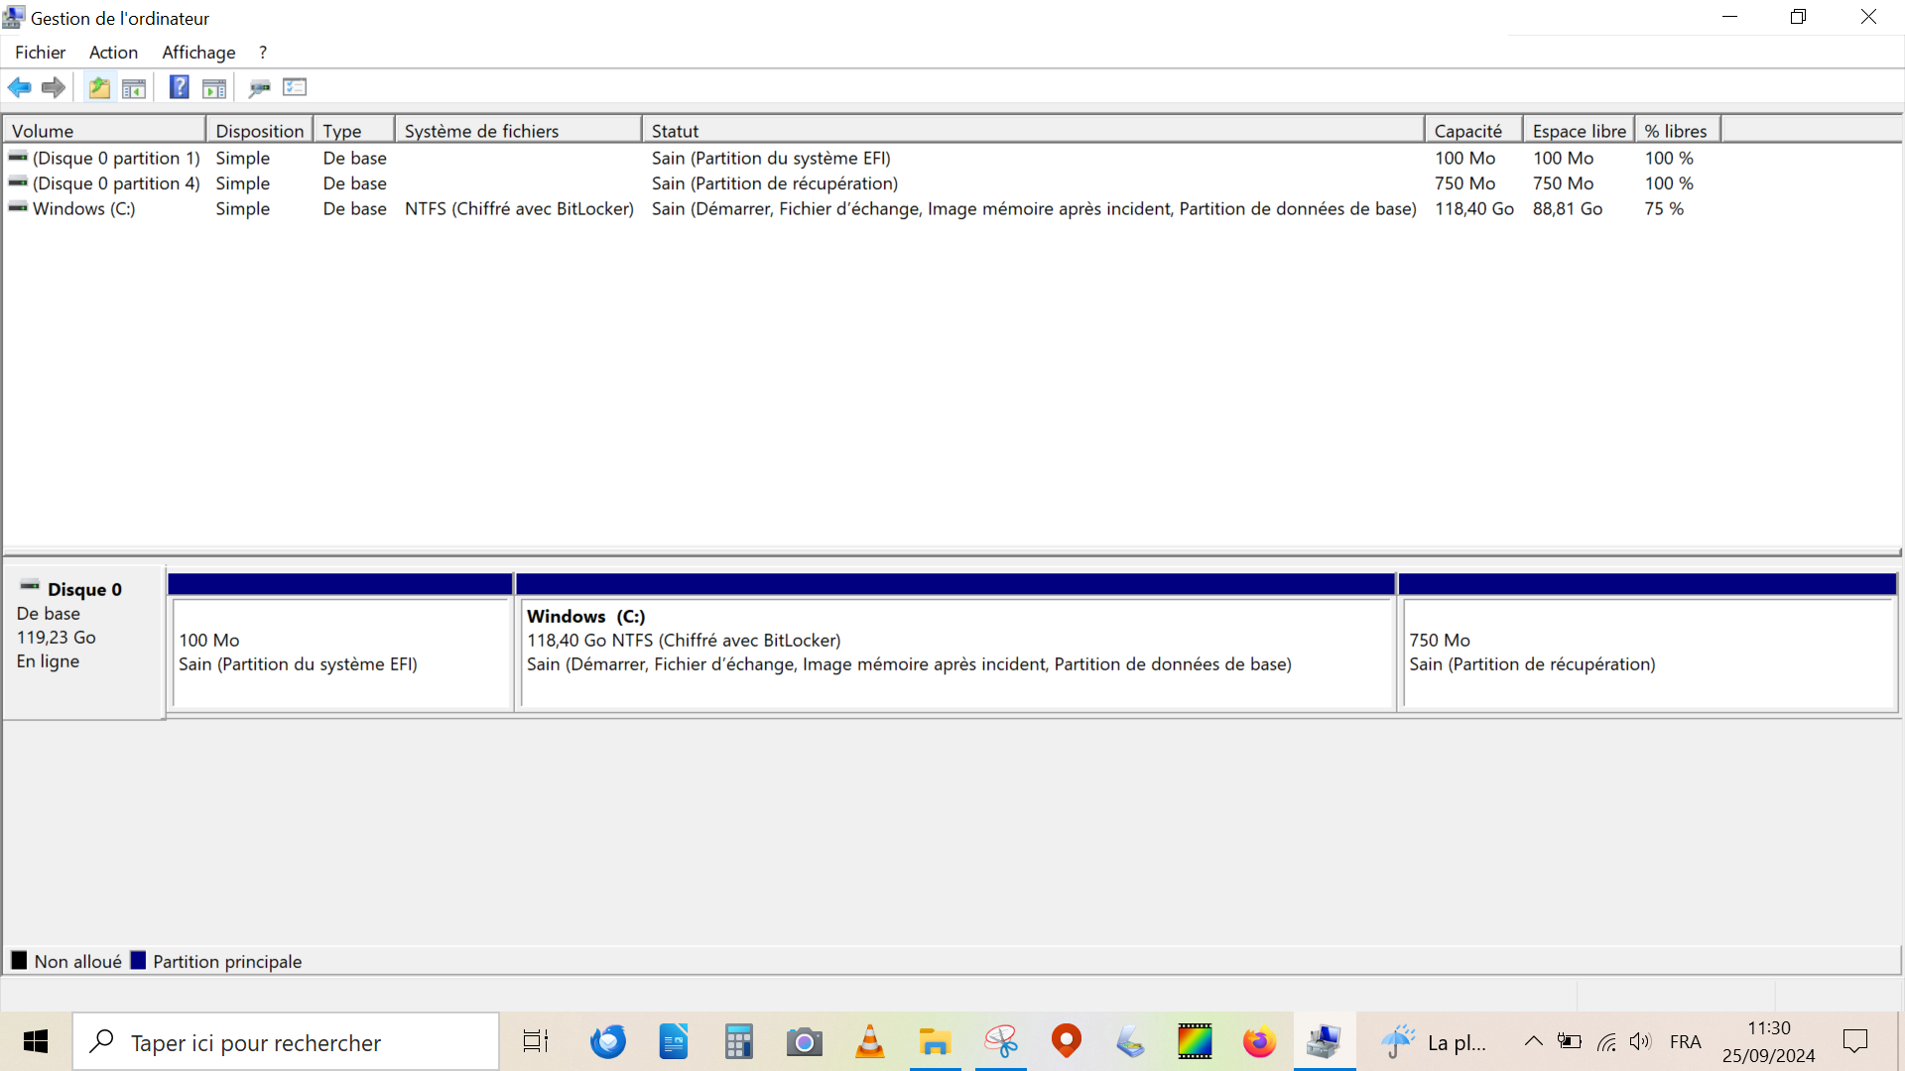Open the ? help menu
Screen dimensions: 1905x1071
[263, 53]
